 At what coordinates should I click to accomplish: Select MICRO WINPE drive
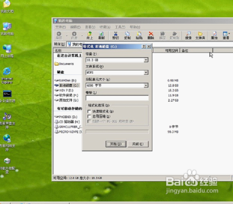[x=68, y=132]
